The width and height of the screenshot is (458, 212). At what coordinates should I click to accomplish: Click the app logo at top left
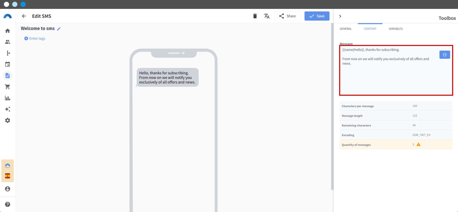(x=8, y=16)
